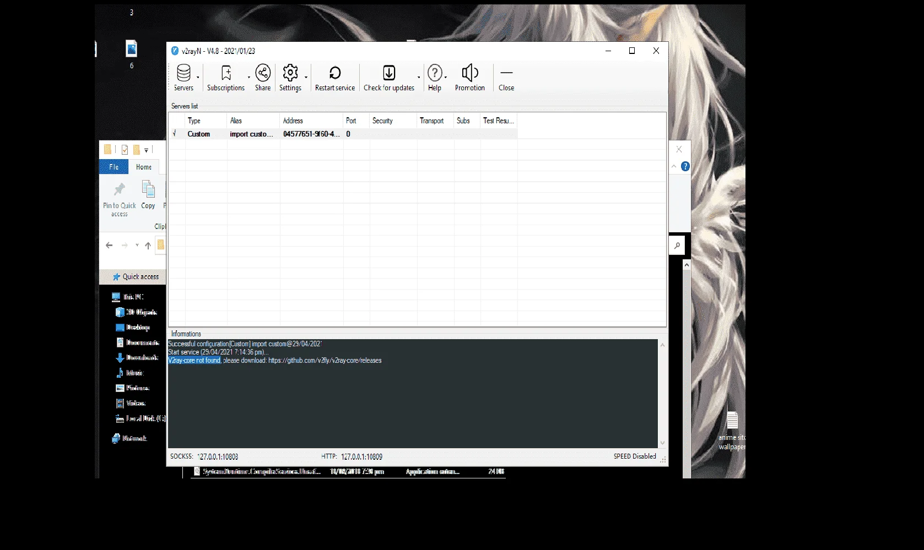Click Properties checkmark icon in Explorer title bar
Screen dimensions: 924x550
125,150
